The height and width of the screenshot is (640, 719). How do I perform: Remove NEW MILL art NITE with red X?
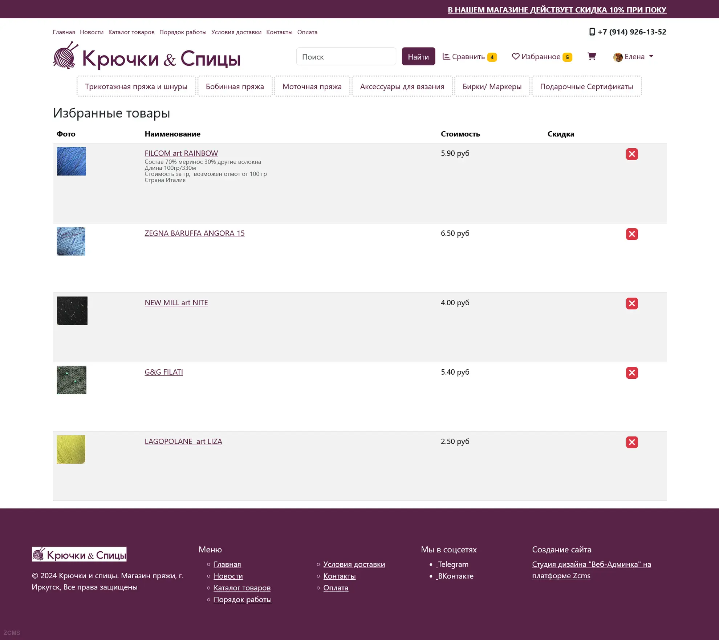[631, 303]
